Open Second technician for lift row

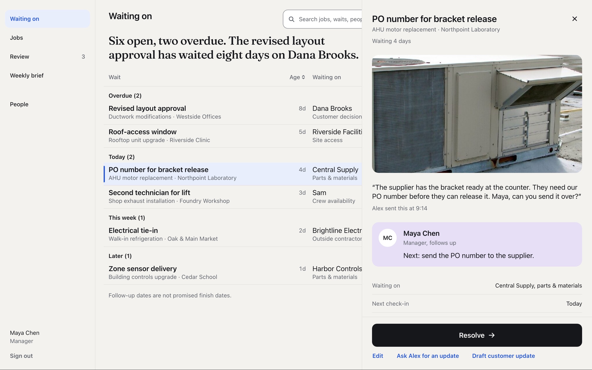[x=233, y=197]
